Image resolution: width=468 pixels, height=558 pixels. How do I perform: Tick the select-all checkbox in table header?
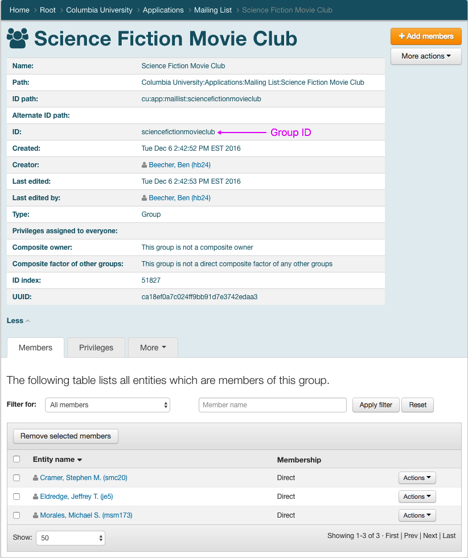pos(17,459)
